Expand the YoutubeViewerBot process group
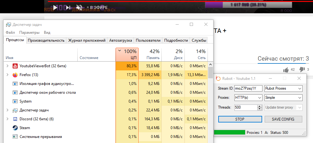This screenshot has width=313, height=143. 7,66
